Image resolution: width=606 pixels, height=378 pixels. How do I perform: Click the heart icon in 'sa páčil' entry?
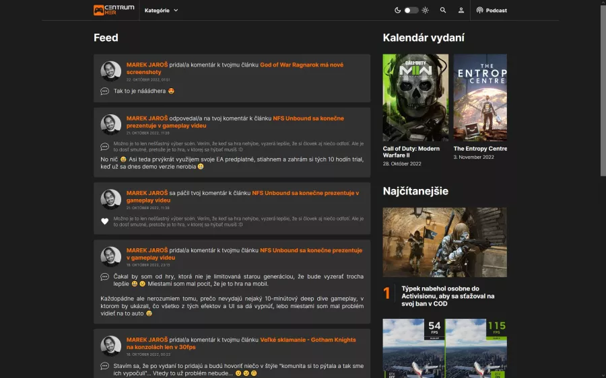tap(105, 221)
